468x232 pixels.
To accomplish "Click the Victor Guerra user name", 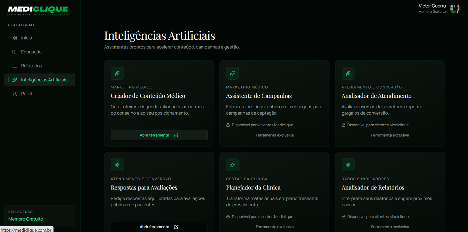I will tap(432, 6).
